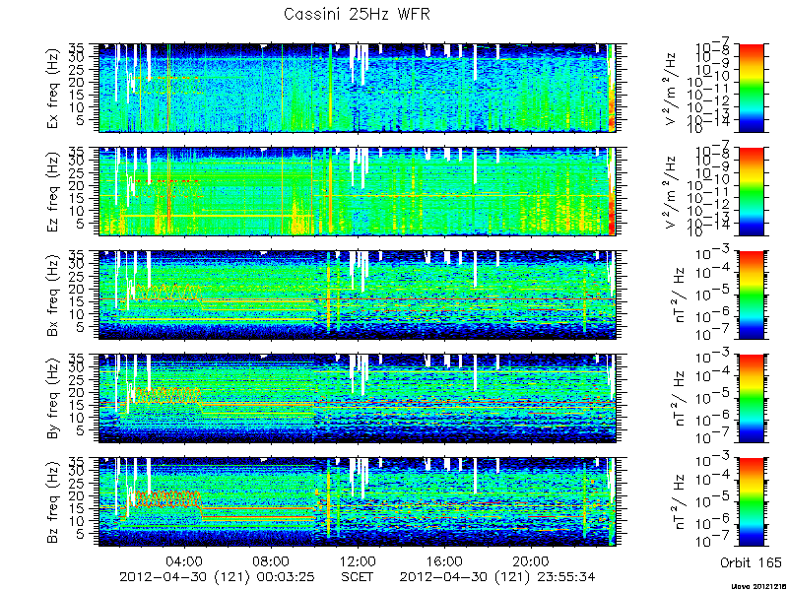
Task: Select the Bz frequency spectrogram panel
Action: pyautogui.click(x=358, y=502)
